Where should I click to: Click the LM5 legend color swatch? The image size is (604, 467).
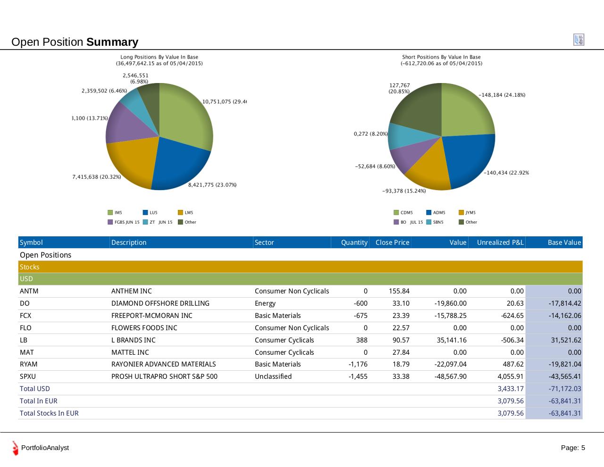click(x=180, y=212)
